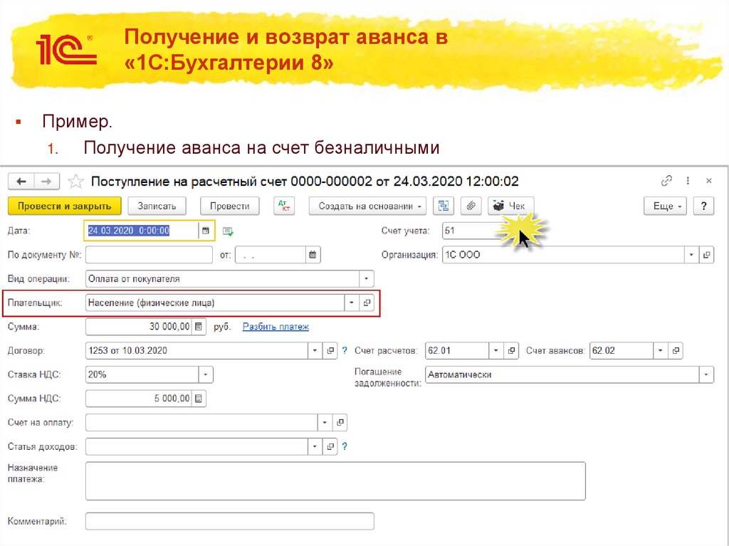Expand the Статья доходов dropdown arrow
This screenshot has height=546, width=729.
click(315, 446)
